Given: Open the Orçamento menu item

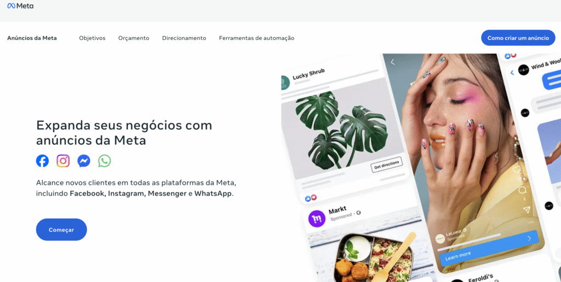Looking at the screenshot, I should click(x=134, y=38).
